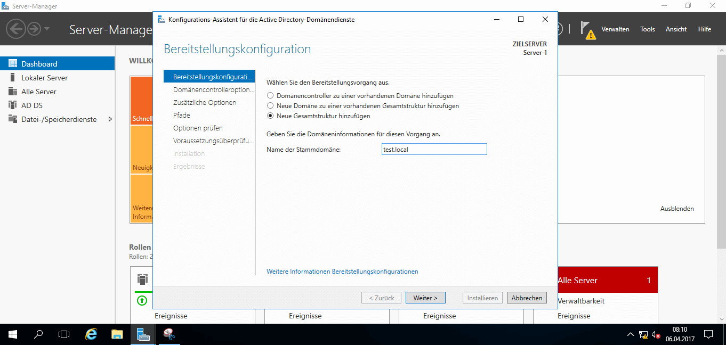Click the Weiter button

425,298
